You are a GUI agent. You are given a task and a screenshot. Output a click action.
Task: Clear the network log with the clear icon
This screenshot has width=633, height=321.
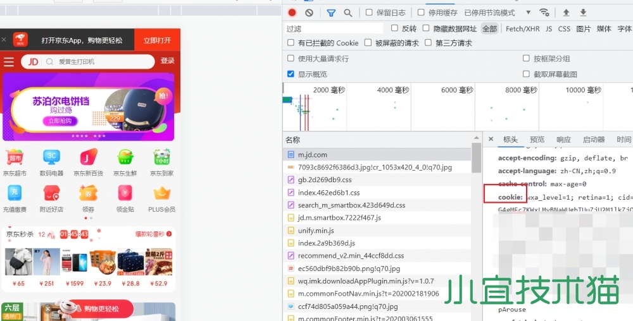pos(310,13)
